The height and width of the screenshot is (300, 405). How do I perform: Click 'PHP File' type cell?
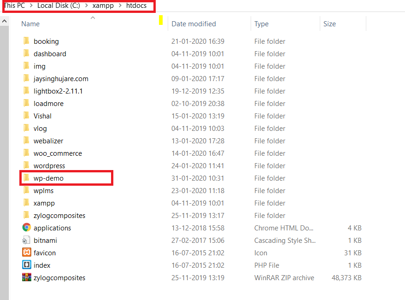pos(267,265)
